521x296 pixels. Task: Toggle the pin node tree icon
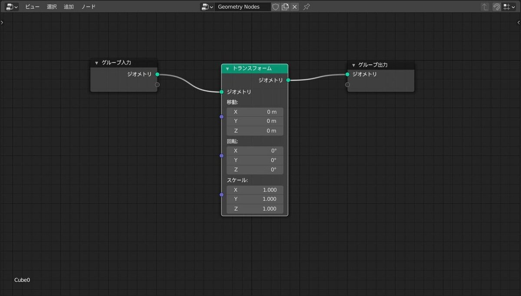307,7
